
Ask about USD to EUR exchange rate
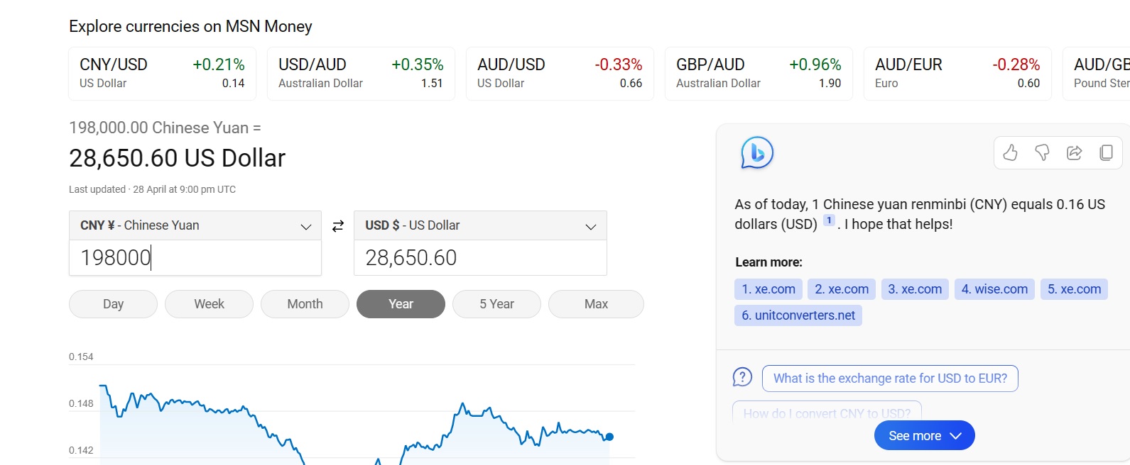890,379
